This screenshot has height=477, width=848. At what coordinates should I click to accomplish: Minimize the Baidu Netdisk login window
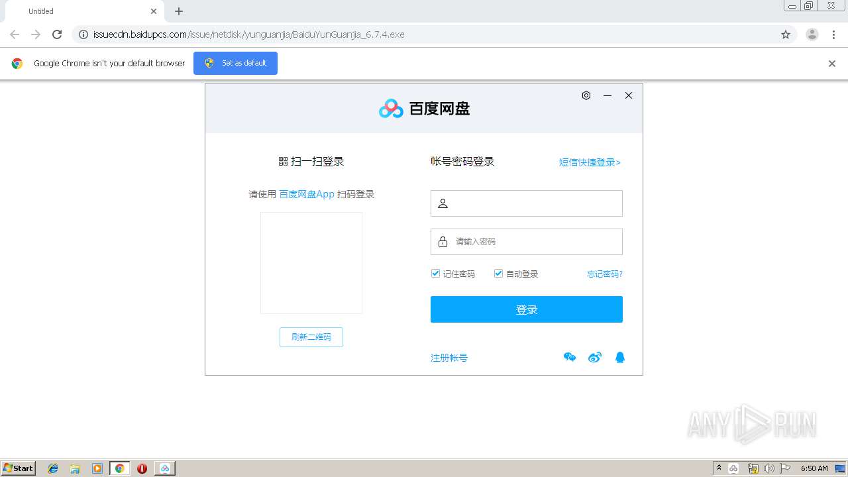point(608,95)
